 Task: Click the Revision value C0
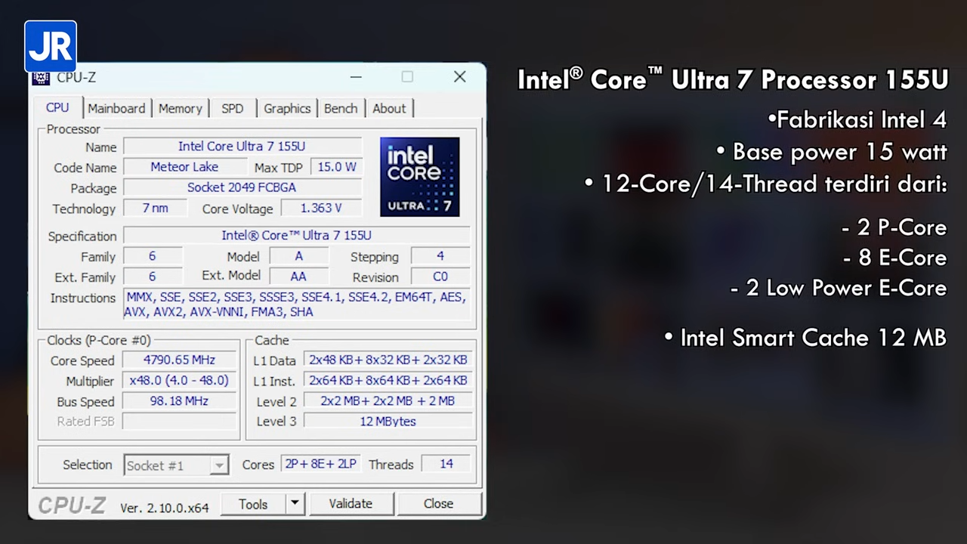(x=440, y=277)
